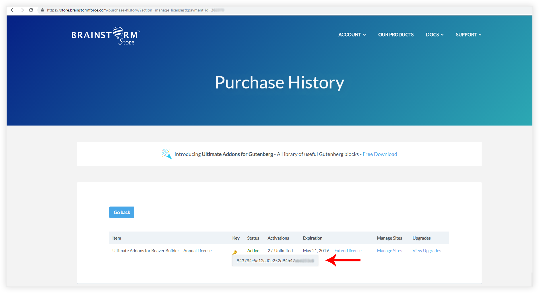Image resolution: width=539 pixels, height=293 pixels.
Task: Click the '2 / Unlimited' activations value
Action: click(x=280, y=251)
